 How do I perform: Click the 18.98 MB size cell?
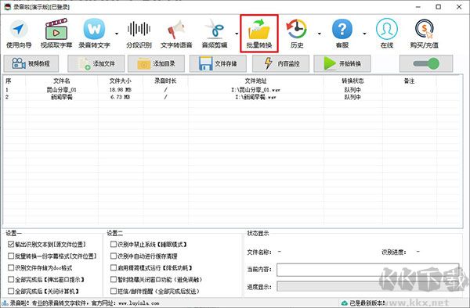(x=120, y=90)
